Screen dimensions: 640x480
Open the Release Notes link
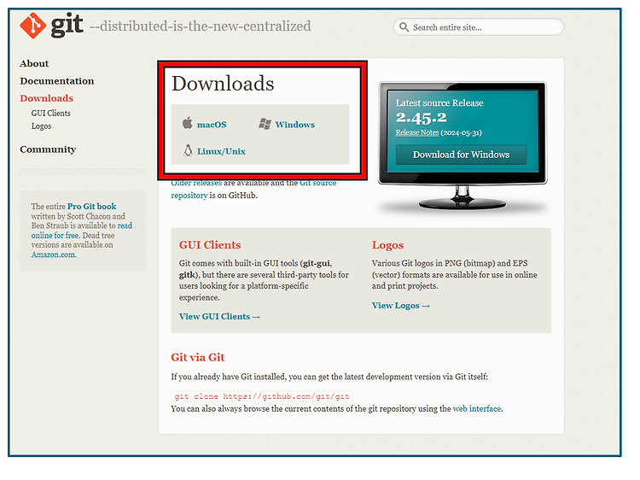click(417, 132)
